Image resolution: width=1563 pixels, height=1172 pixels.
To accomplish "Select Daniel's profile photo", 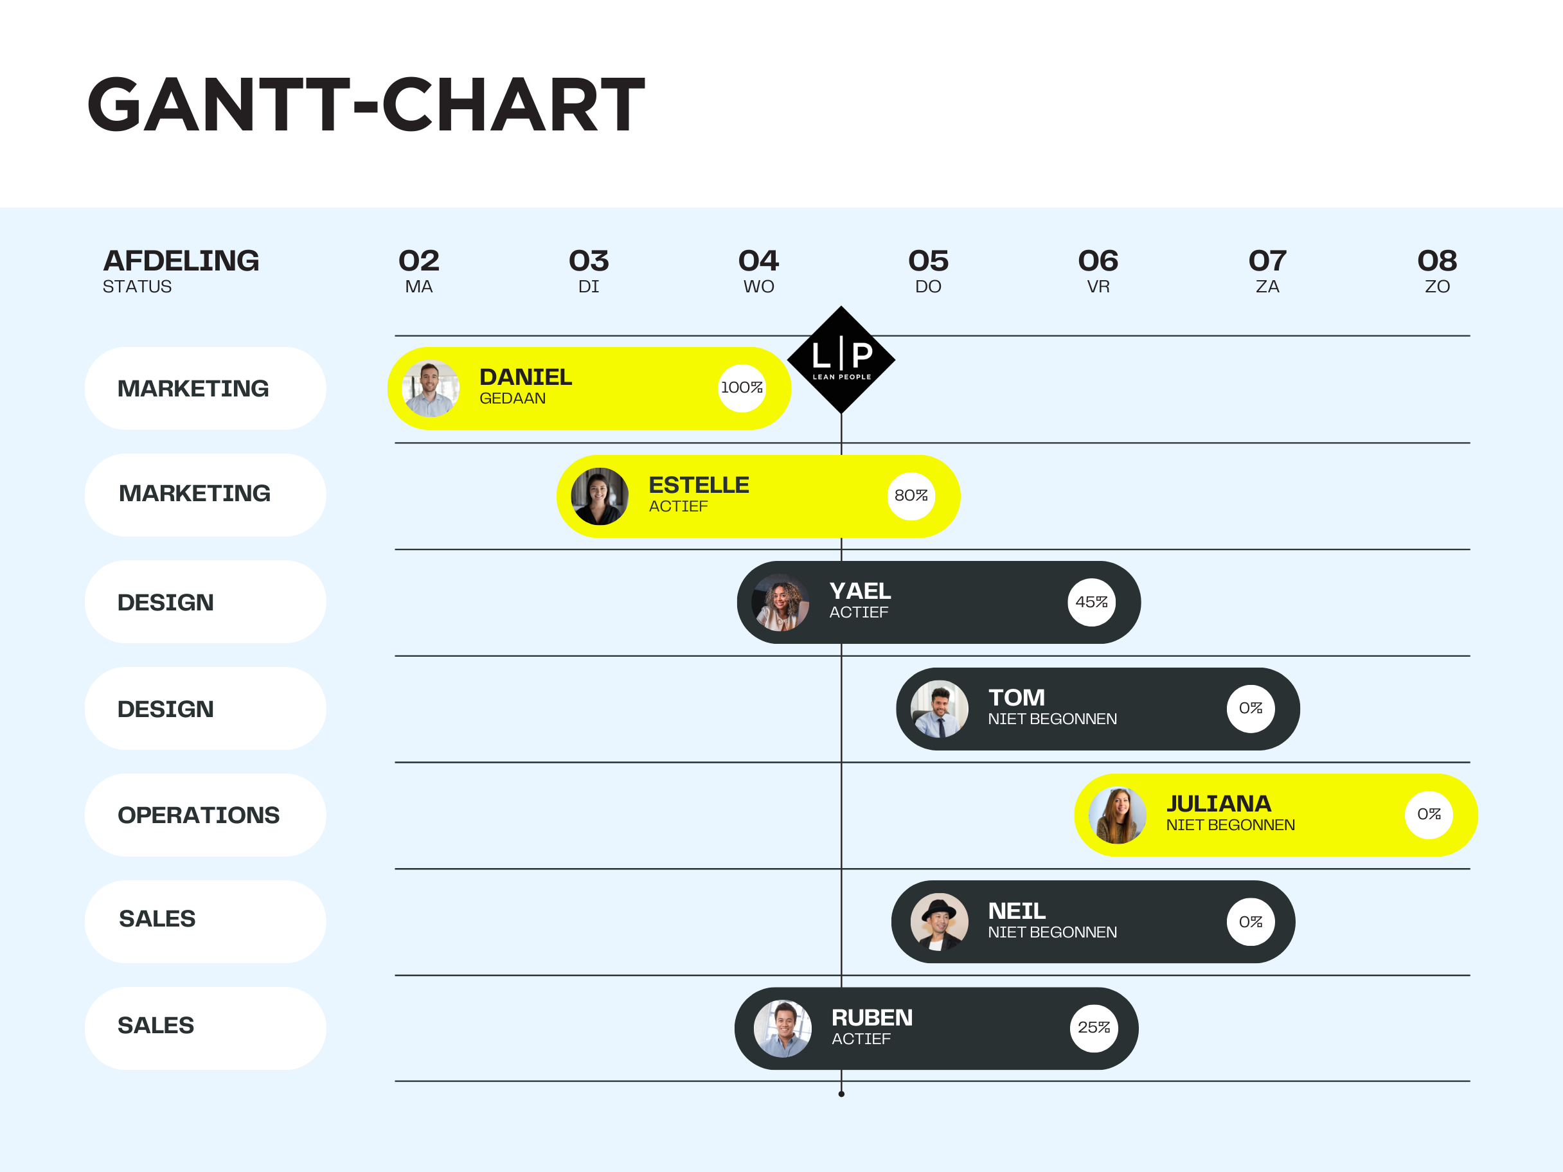I will [431, 388].
